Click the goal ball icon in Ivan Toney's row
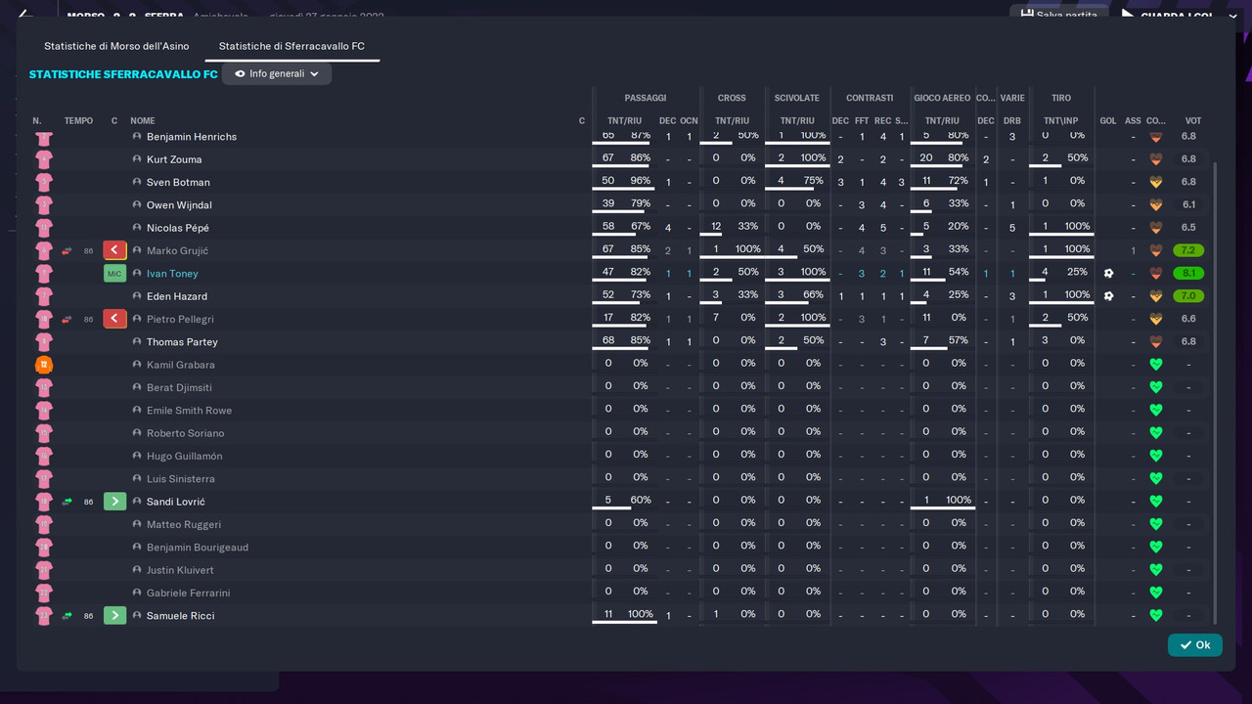This screenshot has height=704, width=1252. coord(1108,274)
